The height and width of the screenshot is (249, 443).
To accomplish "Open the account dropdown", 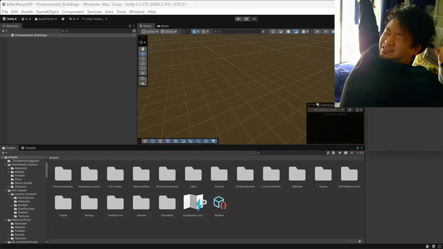I will tap(26, 19).
